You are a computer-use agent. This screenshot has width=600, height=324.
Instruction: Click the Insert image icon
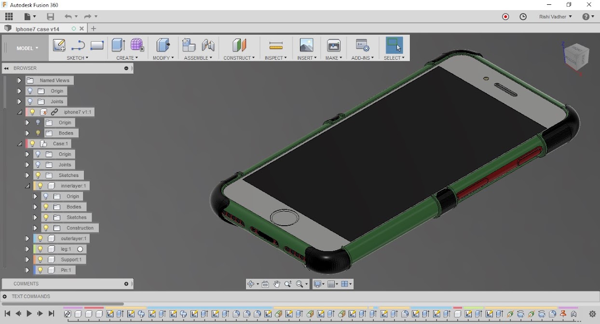pyautogui.click(x=306, y=45)
